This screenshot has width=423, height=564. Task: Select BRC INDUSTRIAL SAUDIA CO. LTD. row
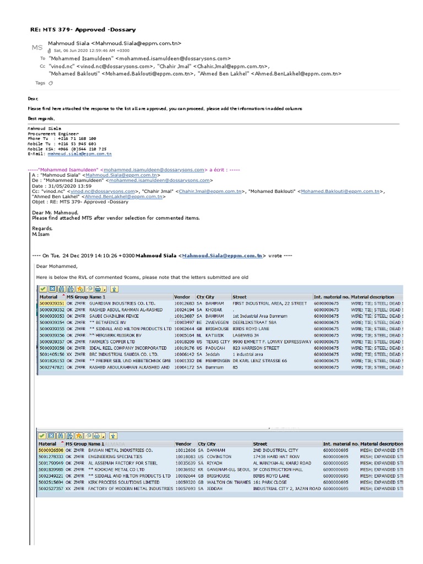click(x=221, y=354)
